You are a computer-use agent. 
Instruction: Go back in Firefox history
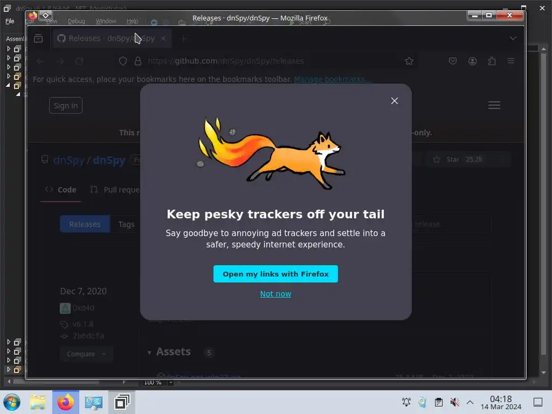tap(41, 61)
